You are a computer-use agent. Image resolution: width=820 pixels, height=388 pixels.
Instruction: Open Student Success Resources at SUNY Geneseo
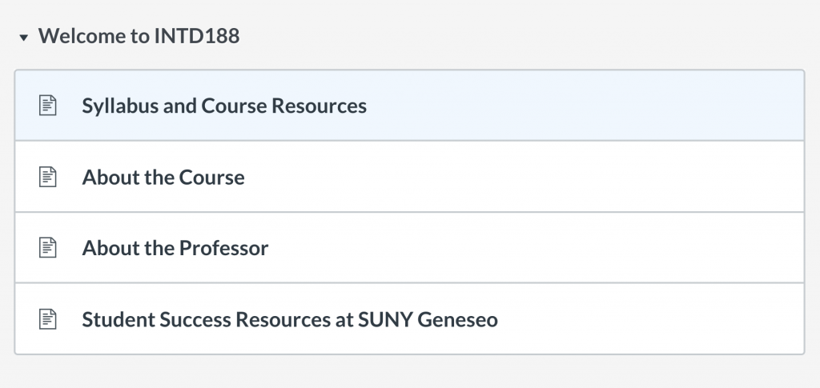pos(290,319)
